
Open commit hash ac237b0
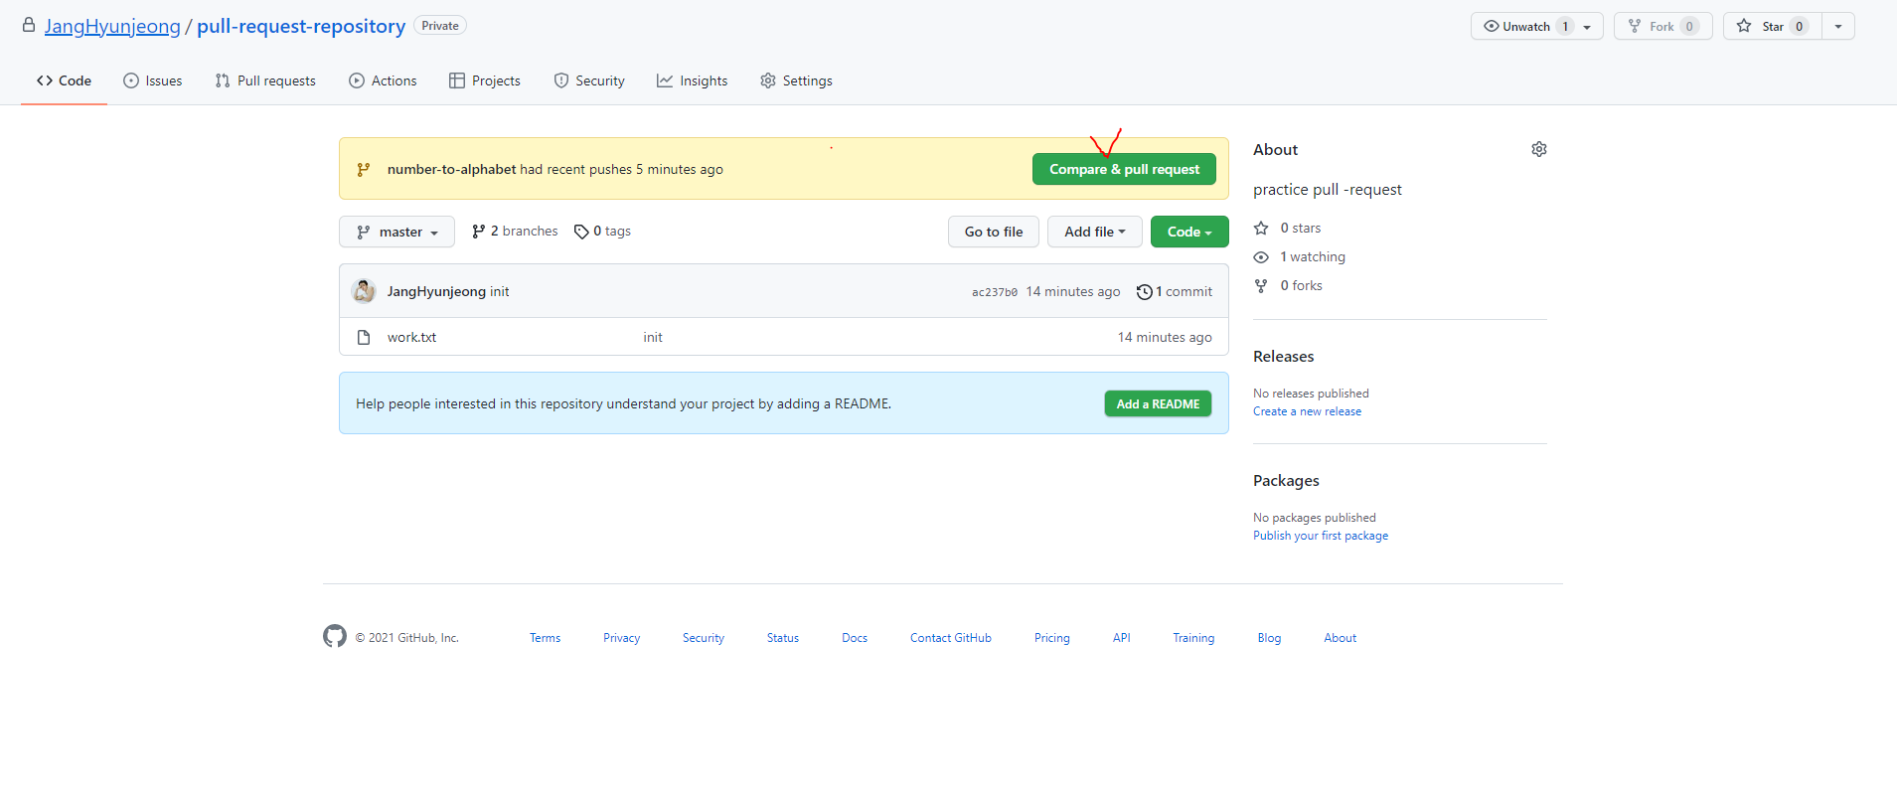click(x=995, y=292)
